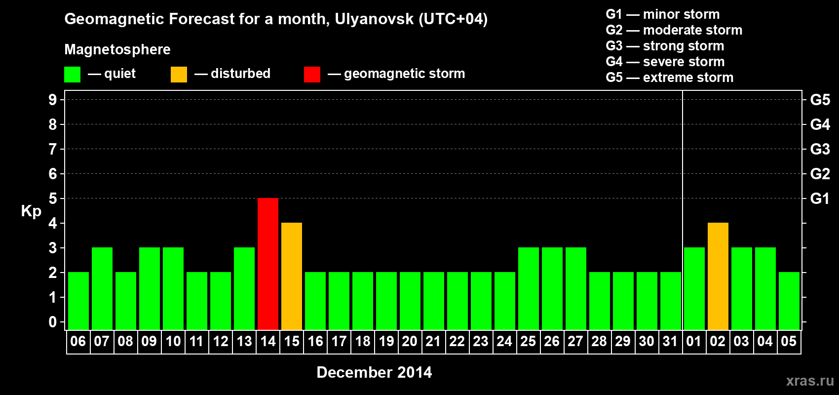
Task: Click the Kp axis value 9
Action: click(53, 100)
